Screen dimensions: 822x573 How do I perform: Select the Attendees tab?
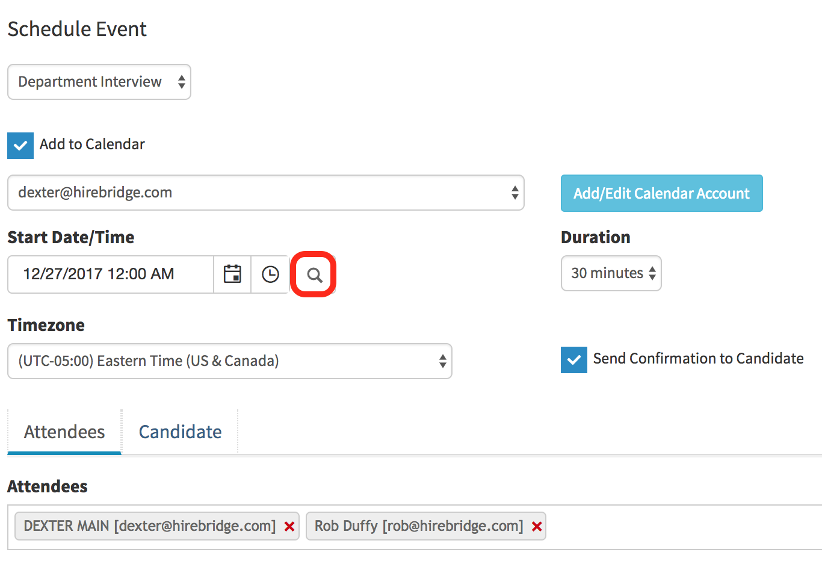[64, 432]
